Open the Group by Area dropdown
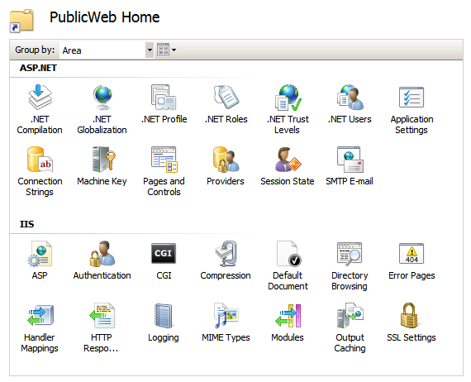This screenshot has height=382, width=471. [x=150, y=50]
